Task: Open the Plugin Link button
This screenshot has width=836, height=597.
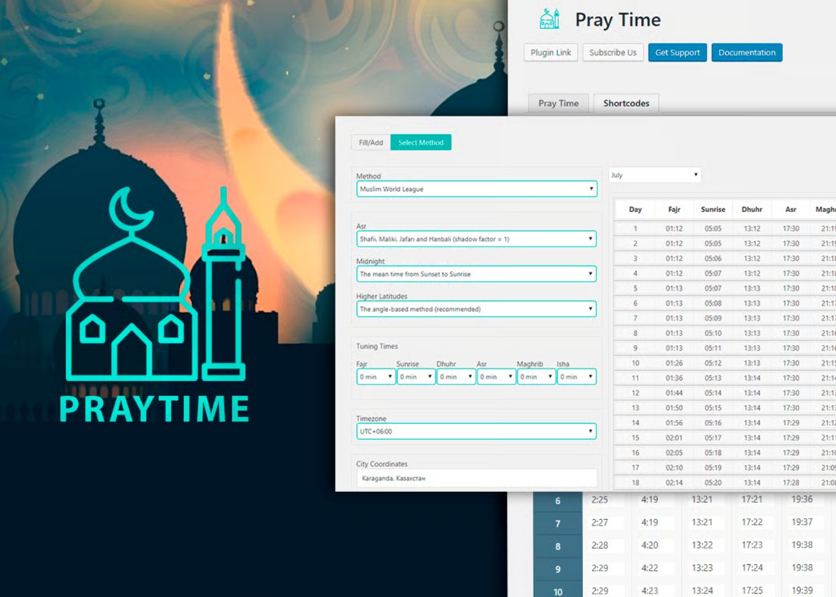Action: tap(551, 53)
